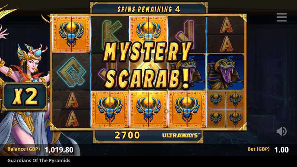Click the Guardians Of The Pyramids title
The height and width of the screenshot is (167, 297).
(x=39, y=161)
